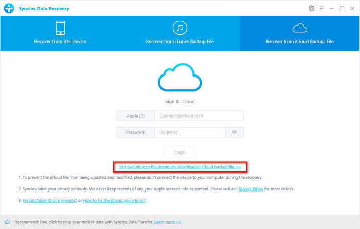The width and height of the screenshot is (360, 229).
Task: Click the phone icon for iOS Device recovery
Action: (59, 27)
